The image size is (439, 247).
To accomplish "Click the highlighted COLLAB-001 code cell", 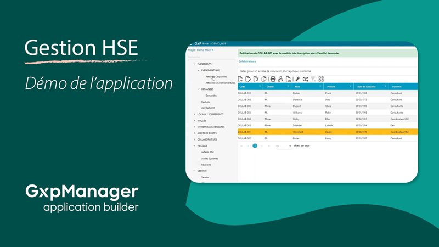I will click(x=244, y=132).
